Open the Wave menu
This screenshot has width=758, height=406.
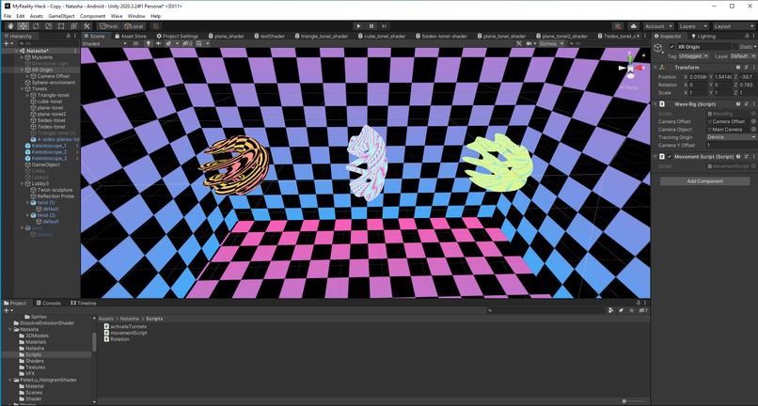click(x=117, y=16)
